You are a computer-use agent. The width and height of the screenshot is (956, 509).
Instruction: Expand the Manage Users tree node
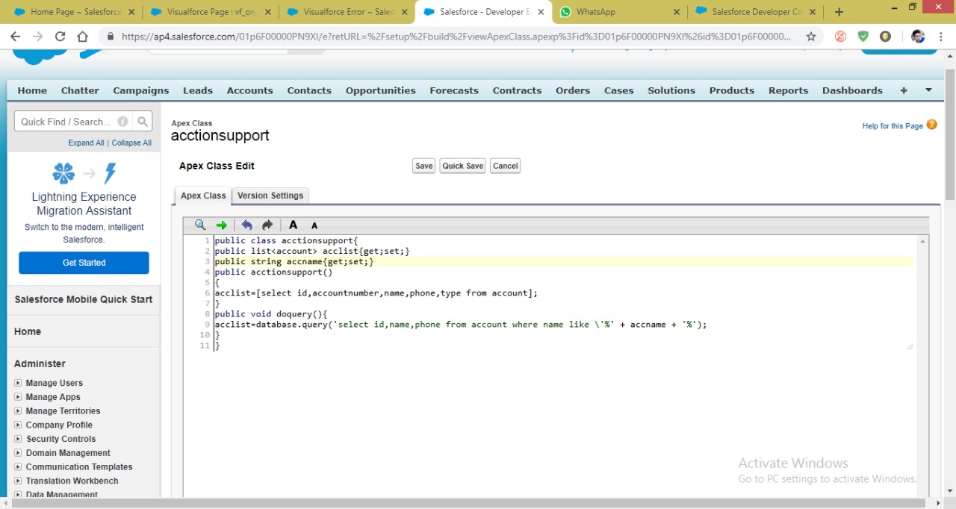point(18,383)
